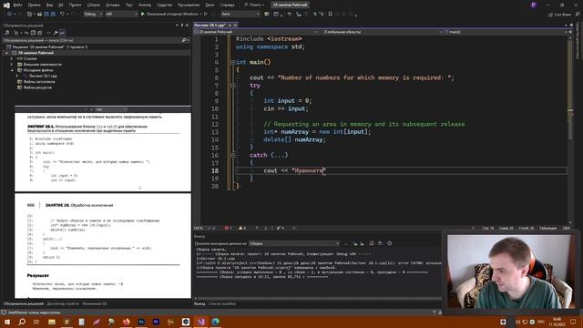Open the Авто dropdown in the debug toolbar

point(240,15)
